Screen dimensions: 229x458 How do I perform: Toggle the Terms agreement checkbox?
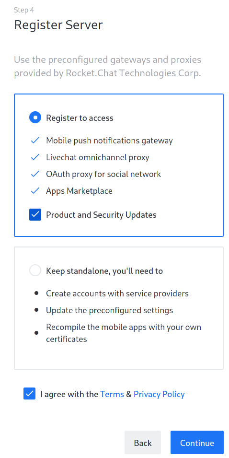[x=30, y=394]
